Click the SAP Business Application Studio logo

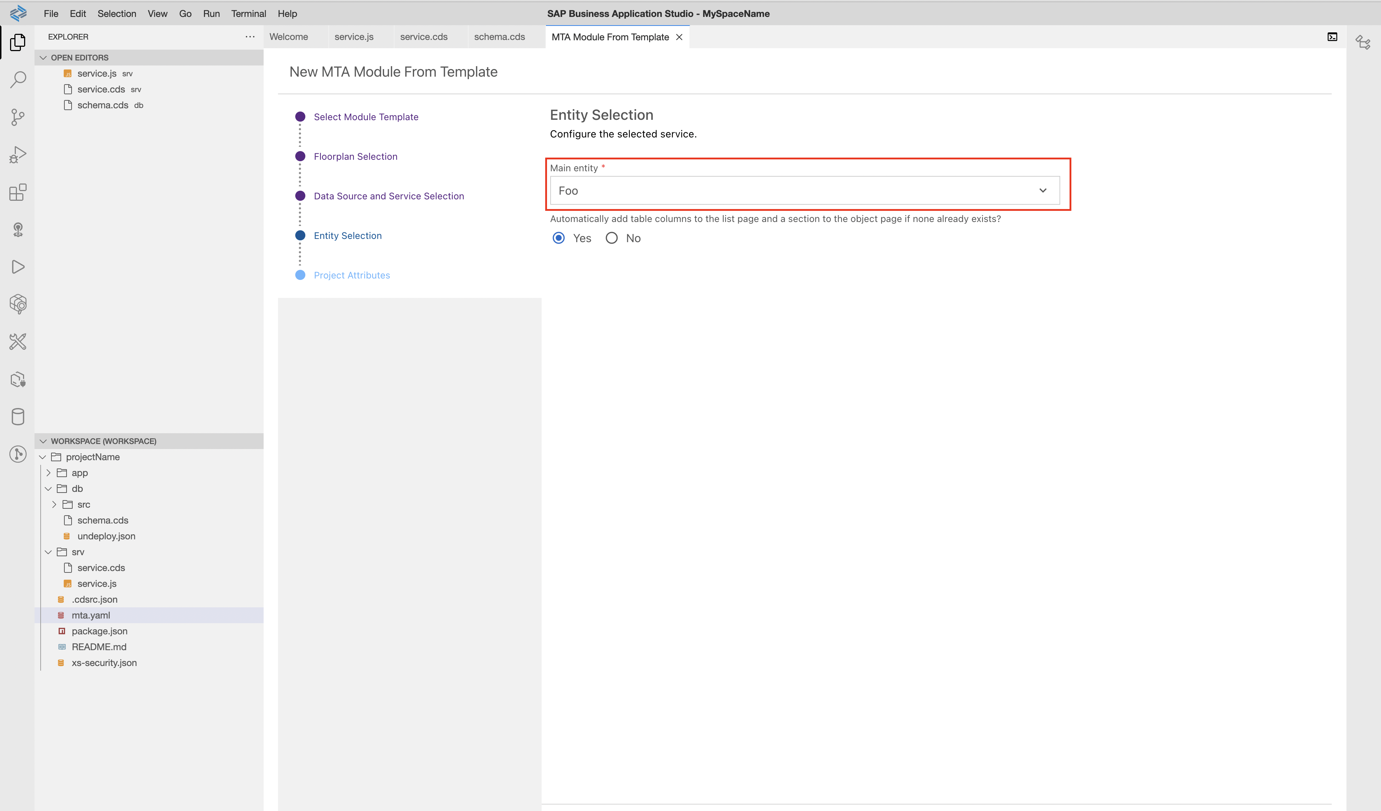click(18, 13)
